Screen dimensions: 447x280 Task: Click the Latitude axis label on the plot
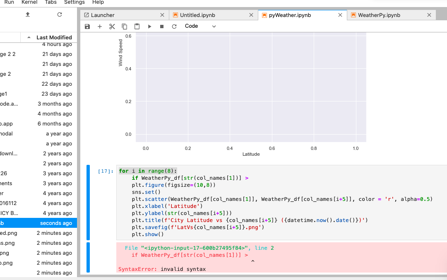pos(251,154)
